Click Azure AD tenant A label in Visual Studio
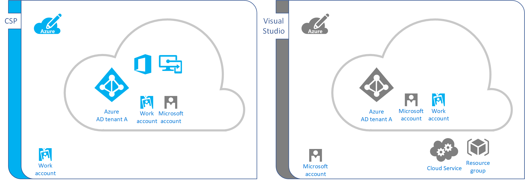 click(x=376, y=116)
